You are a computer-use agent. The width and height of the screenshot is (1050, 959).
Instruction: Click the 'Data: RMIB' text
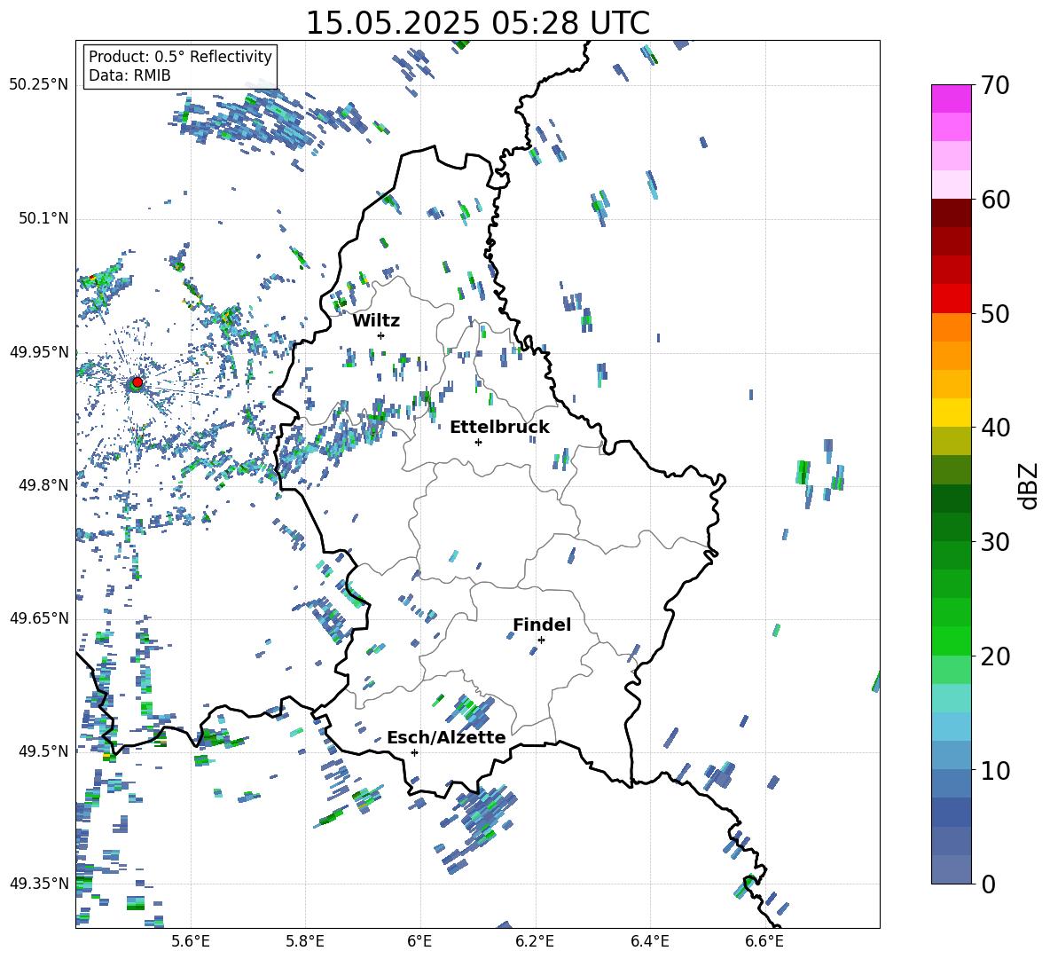tap(129, 75)
